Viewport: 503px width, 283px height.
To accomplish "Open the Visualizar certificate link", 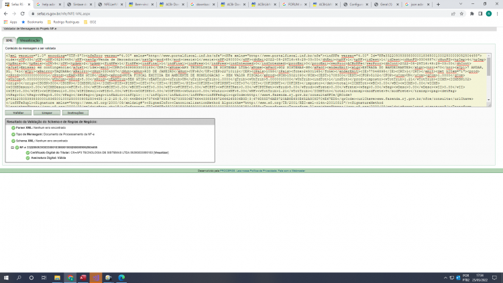I will pyautogui.click(x=162, y=153).
